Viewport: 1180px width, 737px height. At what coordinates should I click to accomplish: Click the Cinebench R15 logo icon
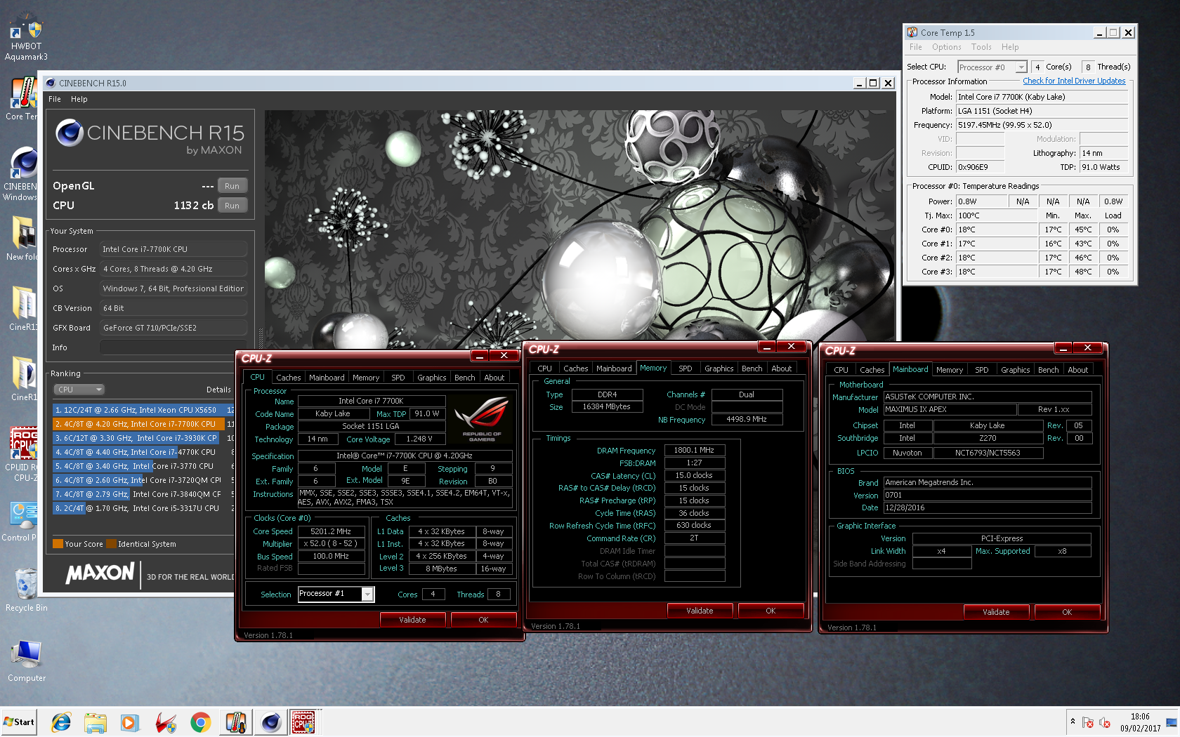pyautogui.click(x=70, y=132)
